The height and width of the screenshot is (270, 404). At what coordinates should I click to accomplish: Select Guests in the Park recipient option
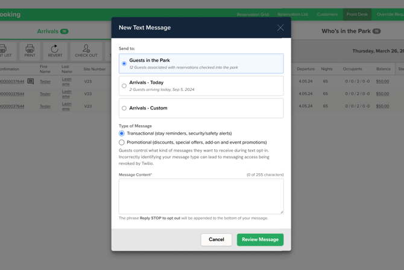[x=124, y=63]
